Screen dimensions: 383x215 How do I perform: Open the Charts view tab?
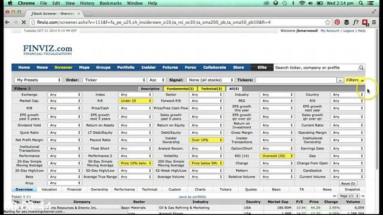pyautogui.click(x=200, y=189)
